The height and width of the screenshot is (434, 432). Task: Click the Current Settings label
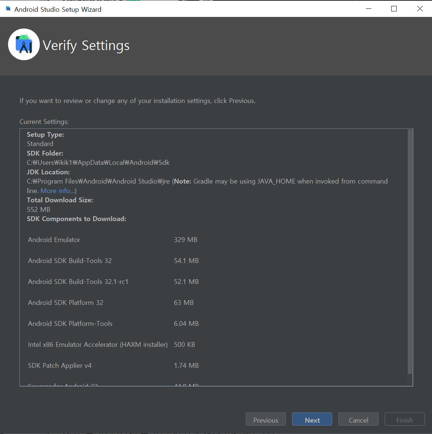pos(44,122)
